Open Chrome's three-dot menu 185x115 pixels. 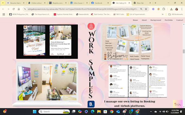tap(182, 9)
